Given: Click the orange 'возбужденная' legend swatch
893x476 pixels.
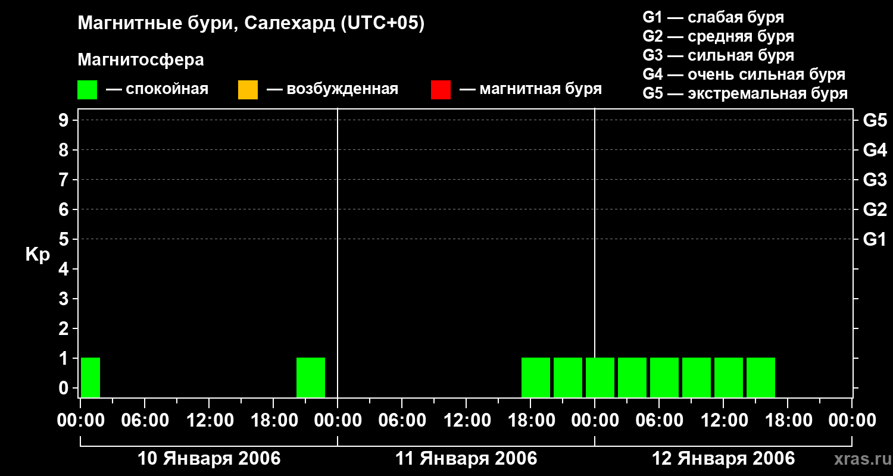Looking at the screenshot, I should click(x=248, y=90).
